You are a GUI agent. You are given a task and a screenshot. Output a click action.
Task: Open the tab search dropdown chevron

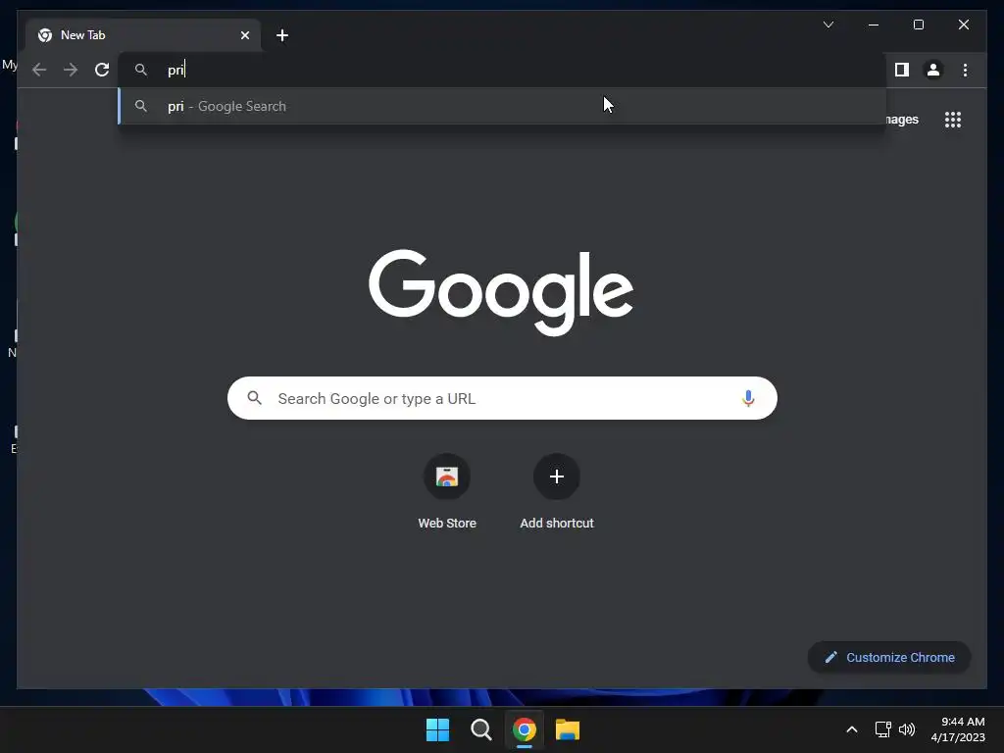(828, 25)
